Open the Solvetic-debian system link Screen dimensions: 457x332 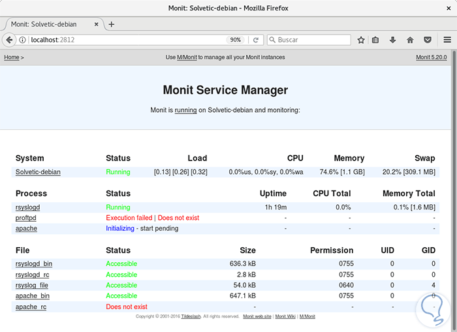click(x=38, y=172)
